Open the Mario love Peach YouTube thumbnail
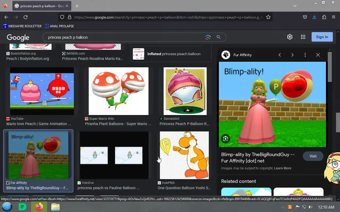 pyautogui.click(x=42, y=91)
